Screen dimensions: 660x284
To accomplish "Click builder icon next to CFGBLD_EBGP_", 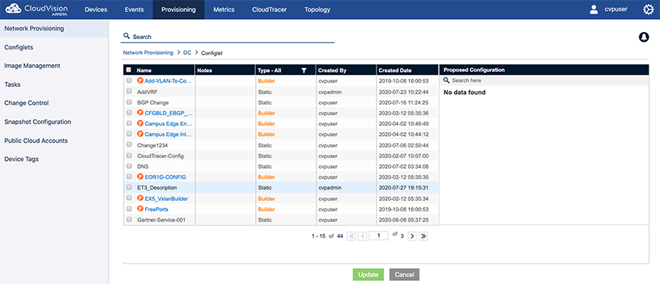I will coord(140,113).
